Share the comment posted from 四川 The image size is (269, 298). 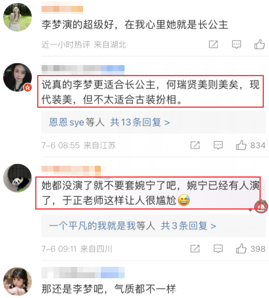click(x=195, y=249)
